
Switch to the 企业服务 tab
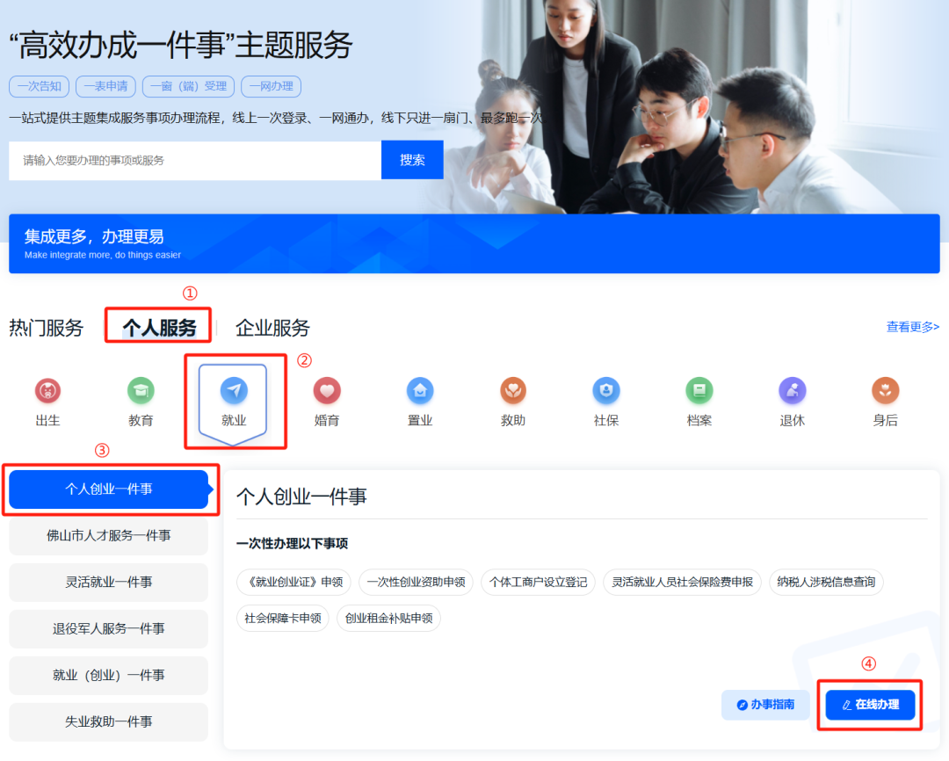coord(272,328)
